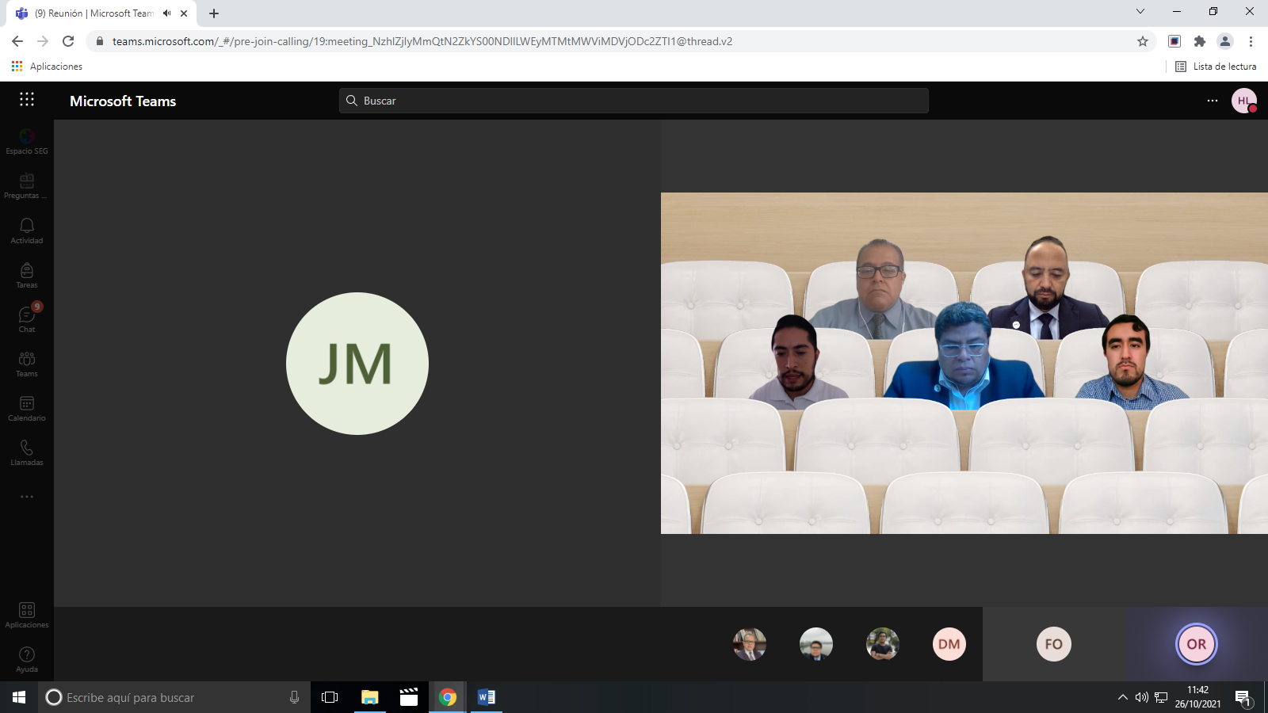
Task: Click in the Buscar search field
Action: click(x=634, y=101)
